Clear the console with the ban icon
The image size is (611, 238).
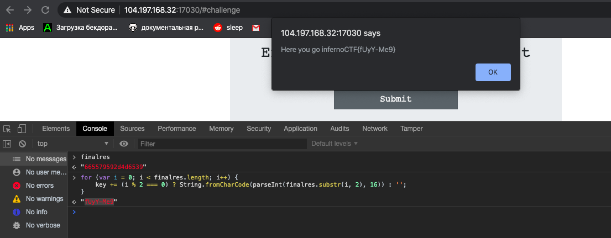tap(22, 144)
